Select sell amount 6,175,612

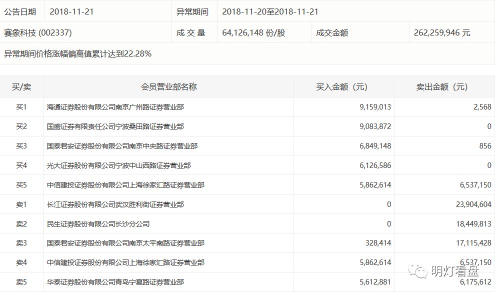475,282
